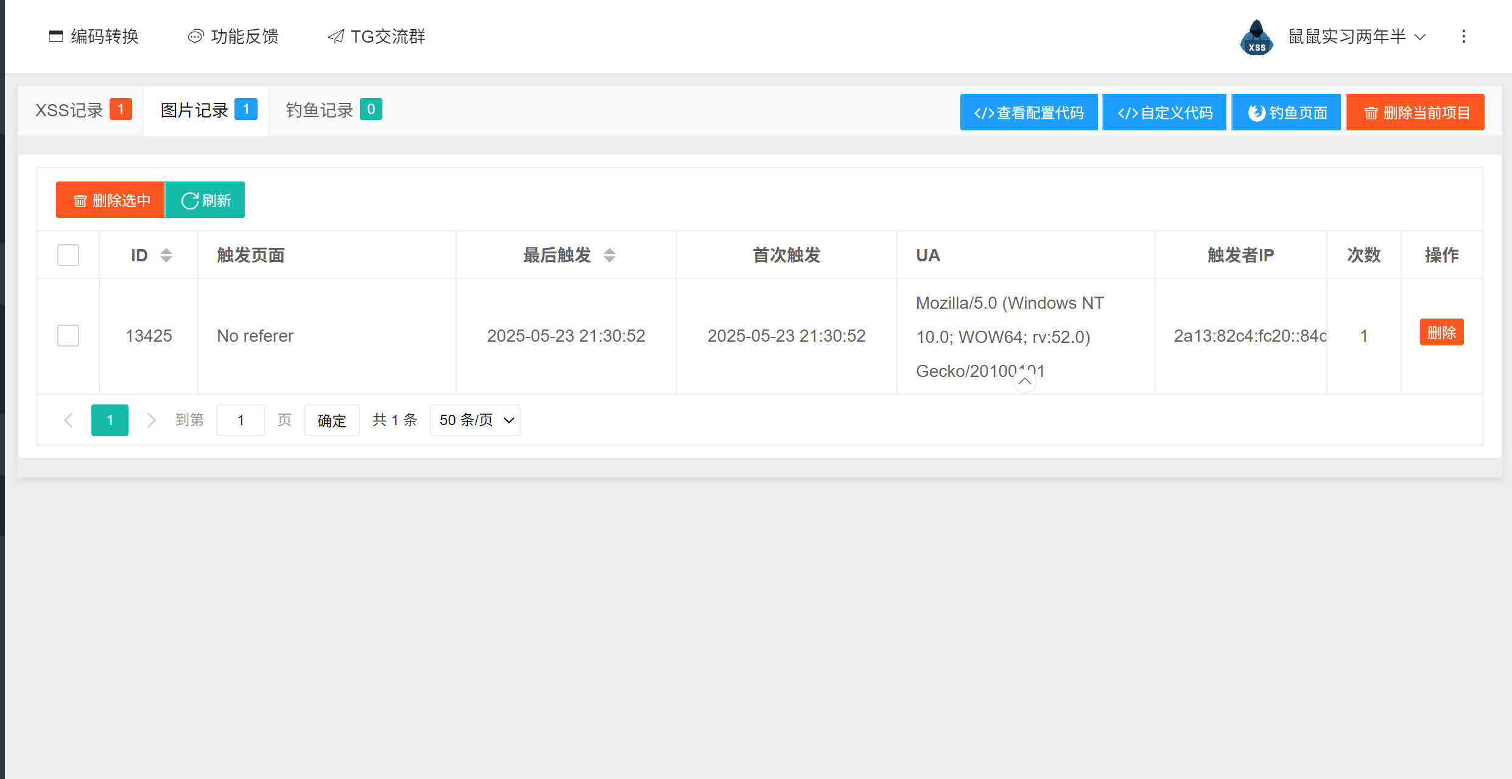Click the XSS hacker avatar icon
Viewport: 1512px width, 779px height.
coord(1256,38)
